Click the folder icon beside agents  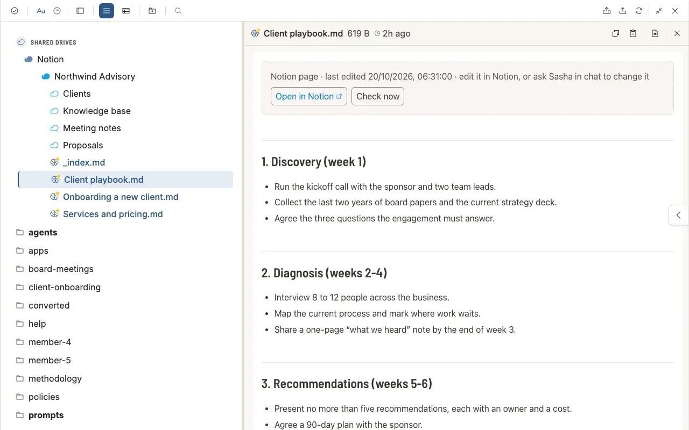pos(20,232)
